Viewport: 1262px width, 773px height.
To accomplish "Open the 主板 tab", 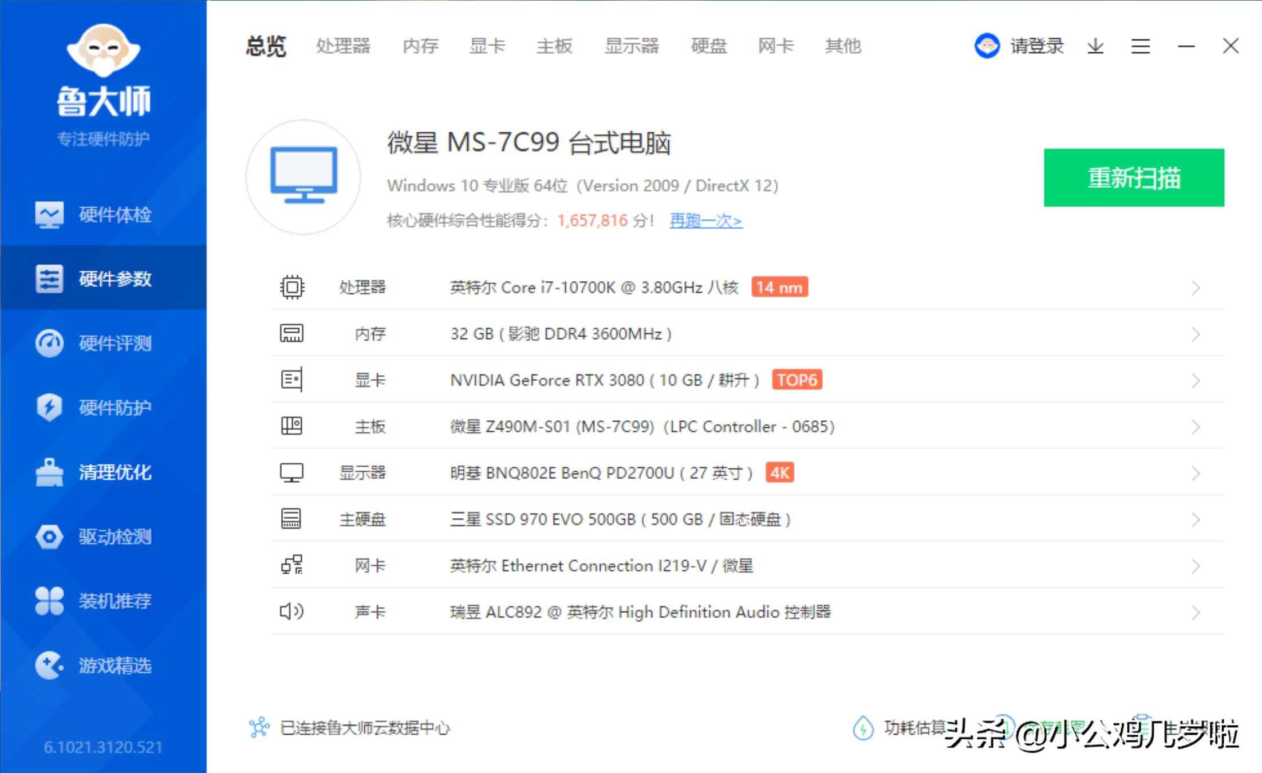I will [x=554, y=46].
